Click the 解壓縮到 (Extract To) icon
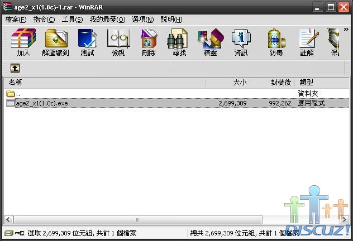353x241 pixels. (x=56, y=42)
